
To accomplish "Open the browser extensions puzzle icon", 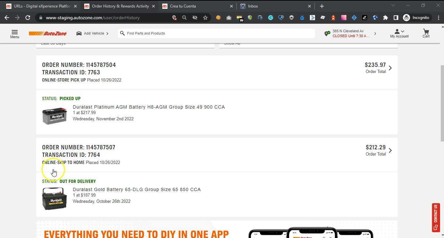I will pyautogui.click(x=385, y=18).
